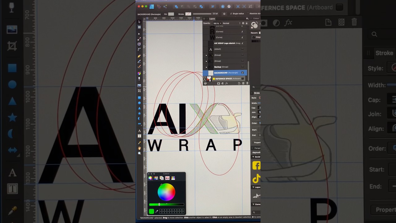The width and height of the screenshot is (396, 223).
Task: Select the Crescent shape tool
Action: click(139, 119)
